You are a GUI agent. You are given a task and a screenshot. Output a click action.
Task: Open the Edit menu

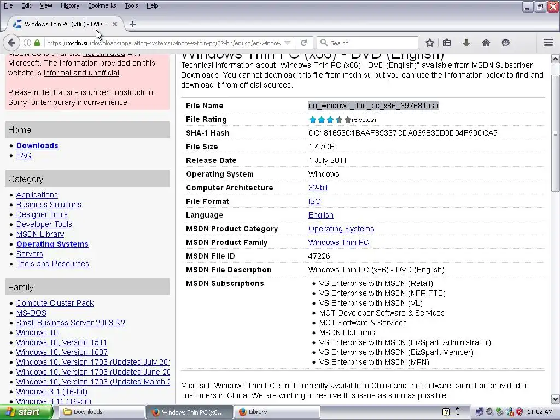tap(26, 5)
